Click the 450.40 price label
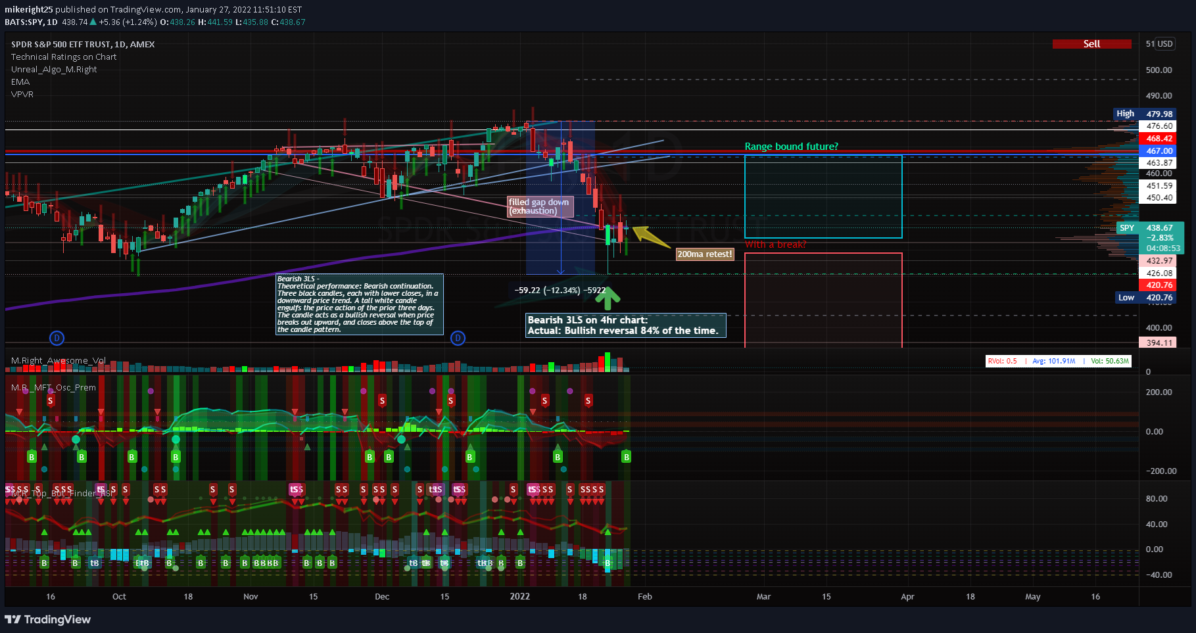 click(1159, 198)
